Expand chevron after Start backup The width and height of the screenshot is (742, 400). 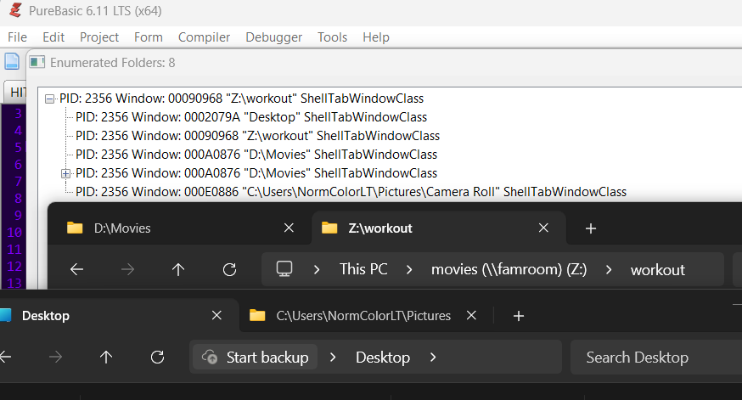click(333, 357)
